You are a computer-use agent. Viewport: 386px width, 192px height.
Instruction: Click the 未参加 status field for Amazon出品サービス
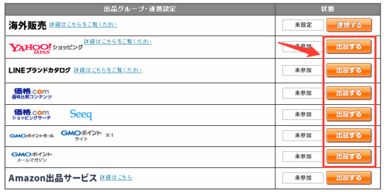pyautogui.click(x=303, y=178)
